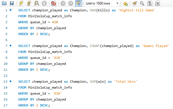Click statement marker dot on line 7

(x=11, y=46)
